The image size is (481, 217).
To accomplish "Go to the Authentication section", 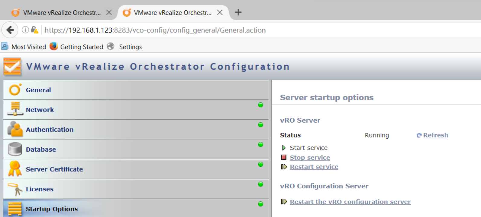I will pyautogui.click(x=136, y=130).
